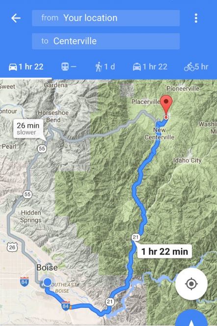
Task: Tap the blue start navigation button
Action: pyautogui.click(x=191, y=318)
